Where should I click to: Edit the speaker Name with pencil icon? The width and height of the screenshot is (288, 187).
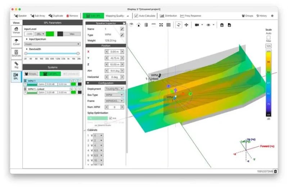click(x=122, y=29)
